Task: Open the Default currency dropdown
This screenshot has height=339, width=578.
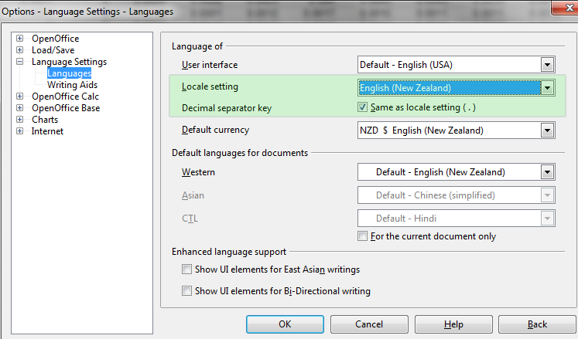Action: click(547, 131)
